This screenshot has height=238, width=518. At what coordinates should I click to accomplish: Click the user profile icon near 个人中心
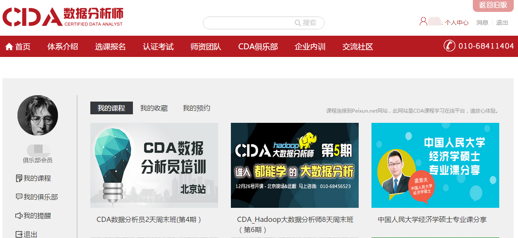[423, 21]
